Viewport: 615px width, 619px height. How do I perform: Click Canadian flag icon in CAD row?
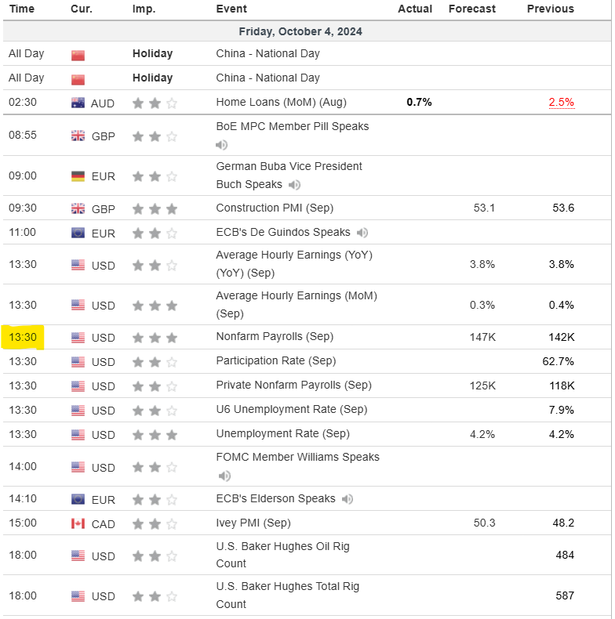click(78, 523)
